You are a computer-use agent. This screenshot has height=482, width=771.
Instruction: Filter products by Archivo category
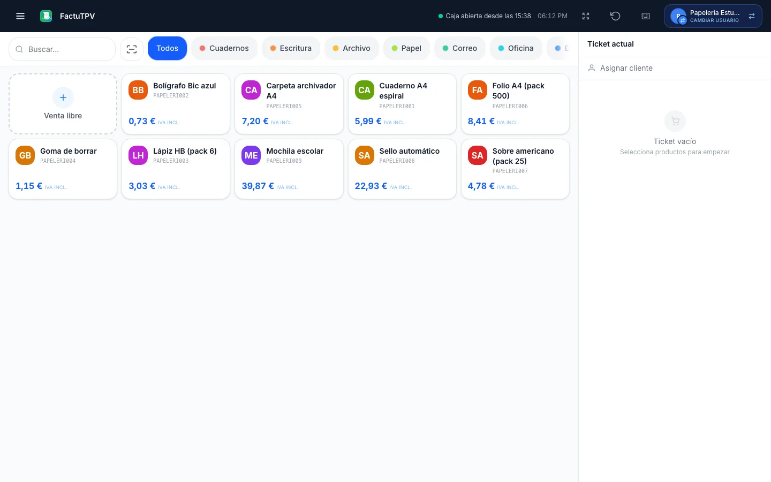tap(352, 48)
